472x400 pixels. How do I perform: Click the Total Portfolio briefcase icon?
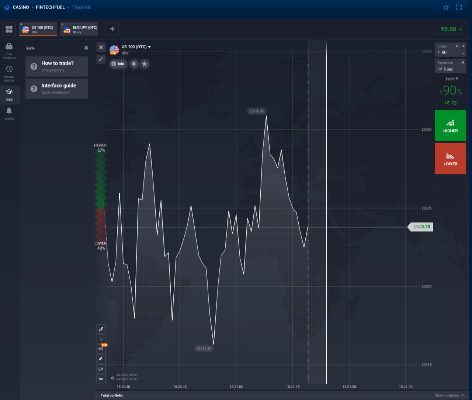(x=9, y=48)
